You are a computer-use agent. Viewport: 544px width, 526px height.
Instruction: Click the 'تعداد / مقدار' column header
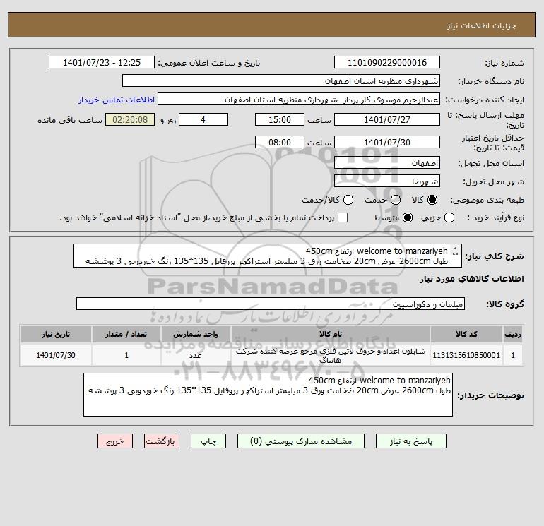point(126,334)
